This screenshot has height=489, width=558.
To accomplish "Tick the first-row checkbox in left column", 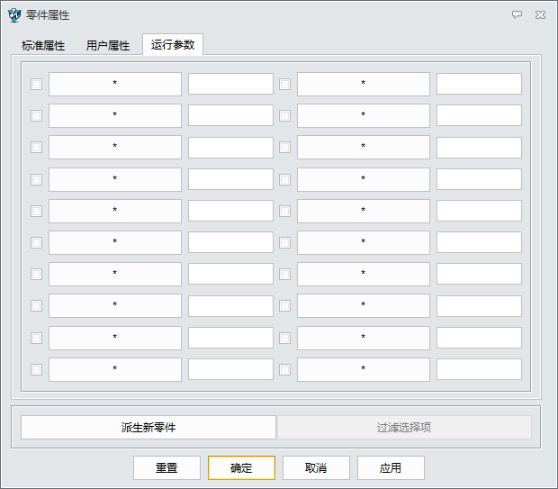I will [x=36, y=84].
